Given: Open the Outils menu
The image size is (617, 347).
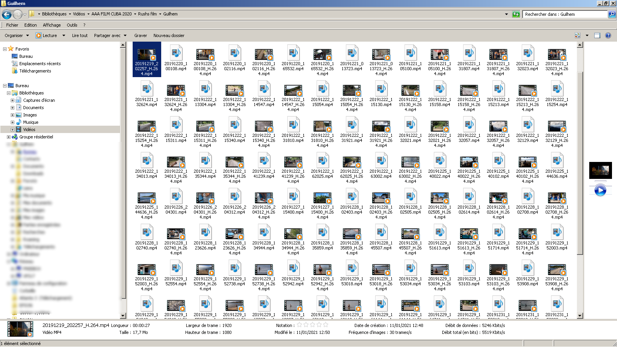Looking at the screenshot, I should coord(72,25).
